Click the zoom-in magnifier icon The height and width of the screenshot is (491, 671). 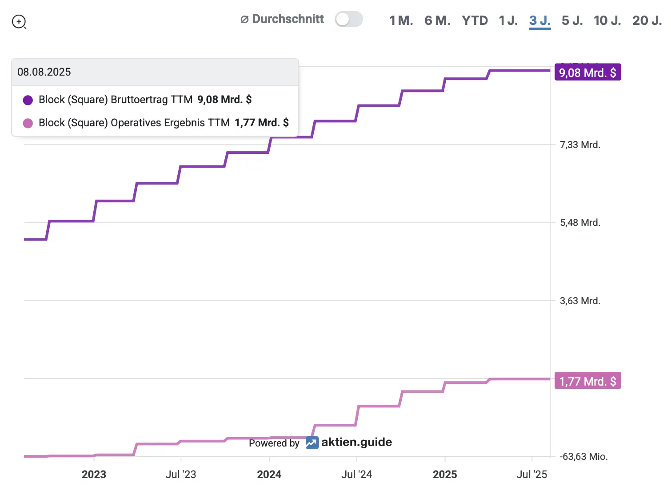[x=19, y=22]
